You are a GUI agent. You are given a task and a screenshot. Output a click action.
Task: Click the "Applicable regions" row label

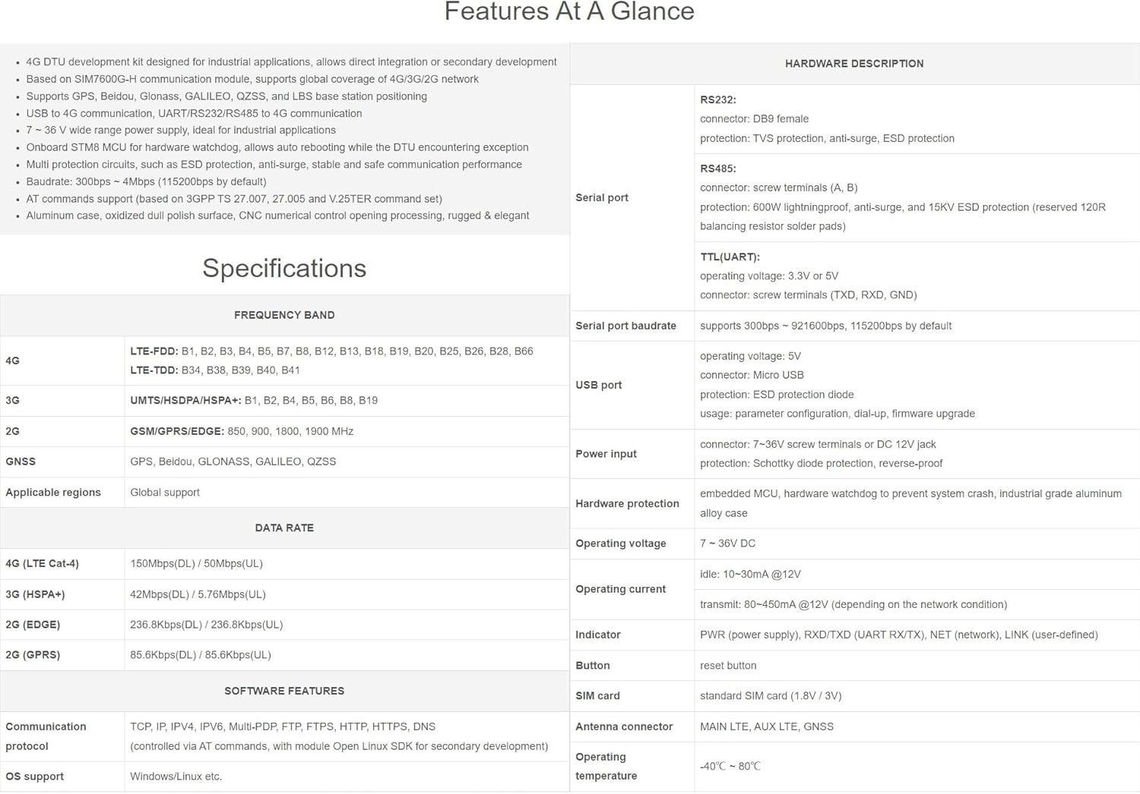[x=53, y=492]
